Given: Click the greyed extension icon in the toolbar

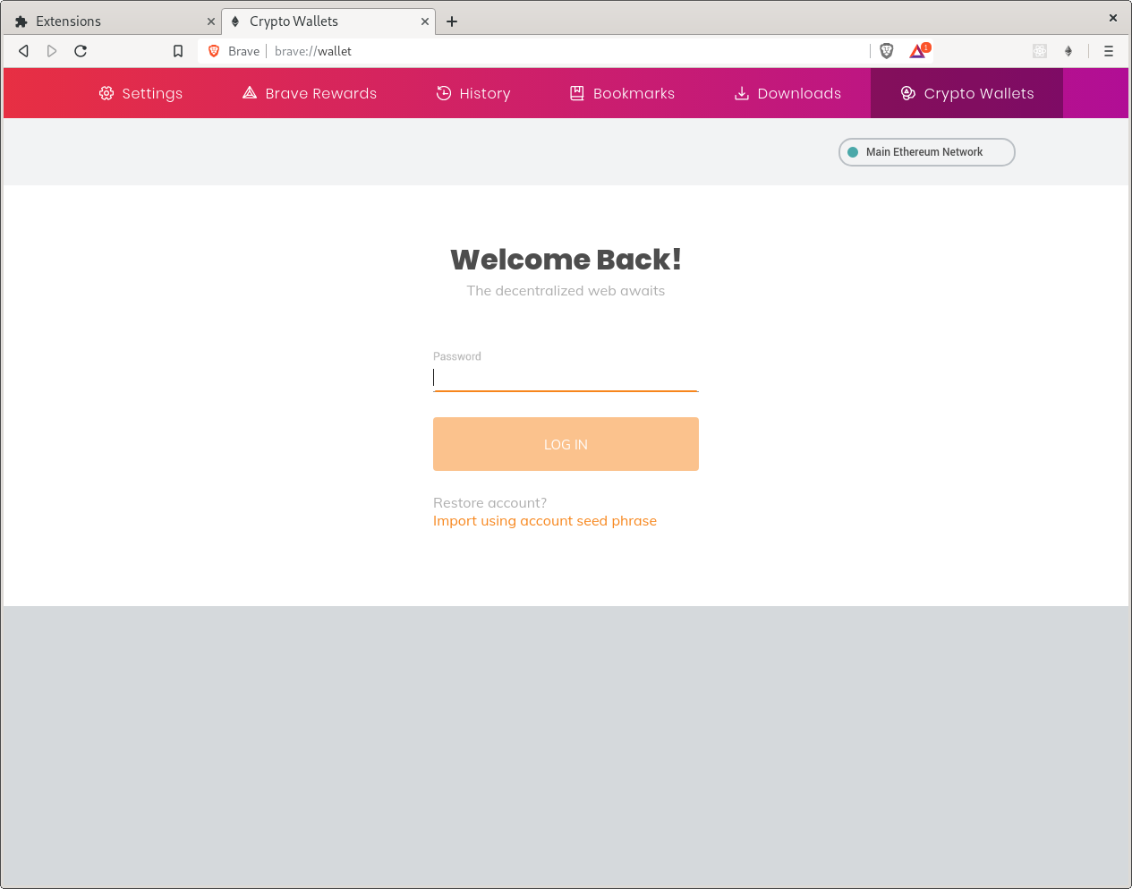Looking at the screenshot, I should point(1040,51).
